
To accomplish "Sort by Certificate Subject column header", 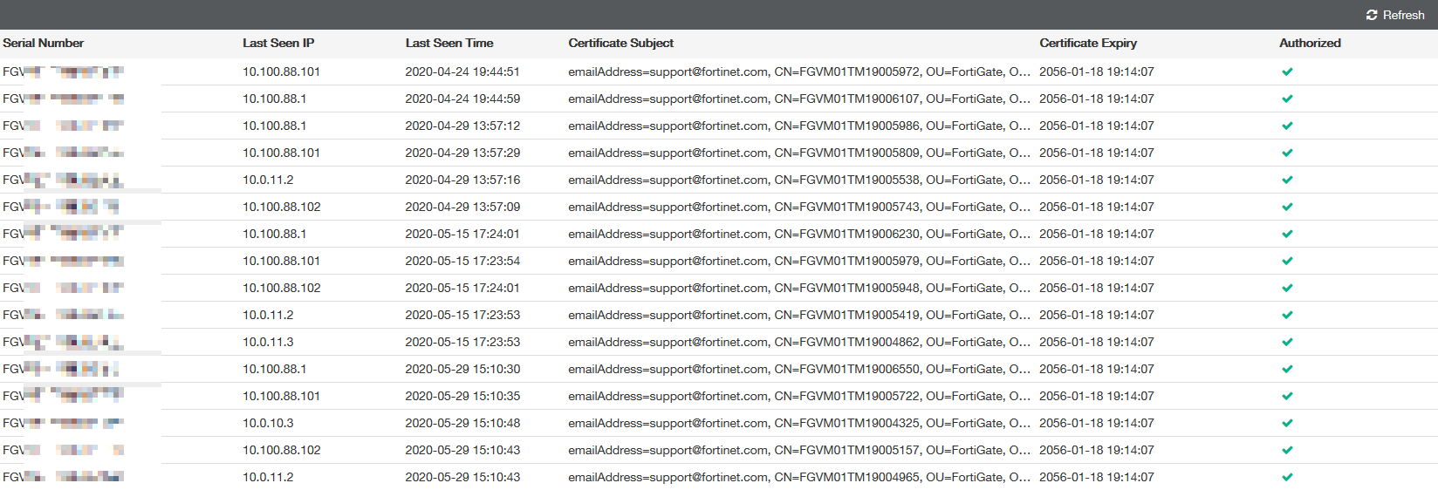I will point(621,43).
